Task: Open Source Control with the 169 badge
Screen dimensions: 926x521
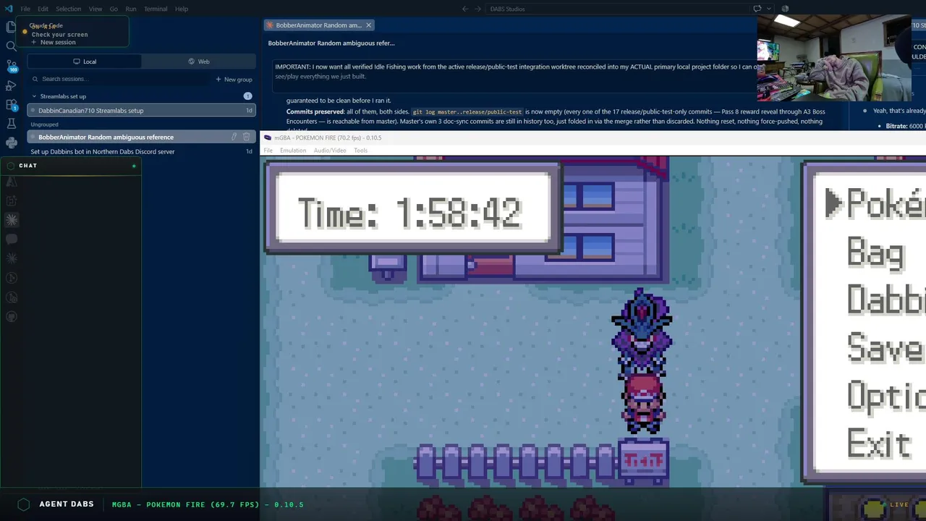Action: coord(12,67)
